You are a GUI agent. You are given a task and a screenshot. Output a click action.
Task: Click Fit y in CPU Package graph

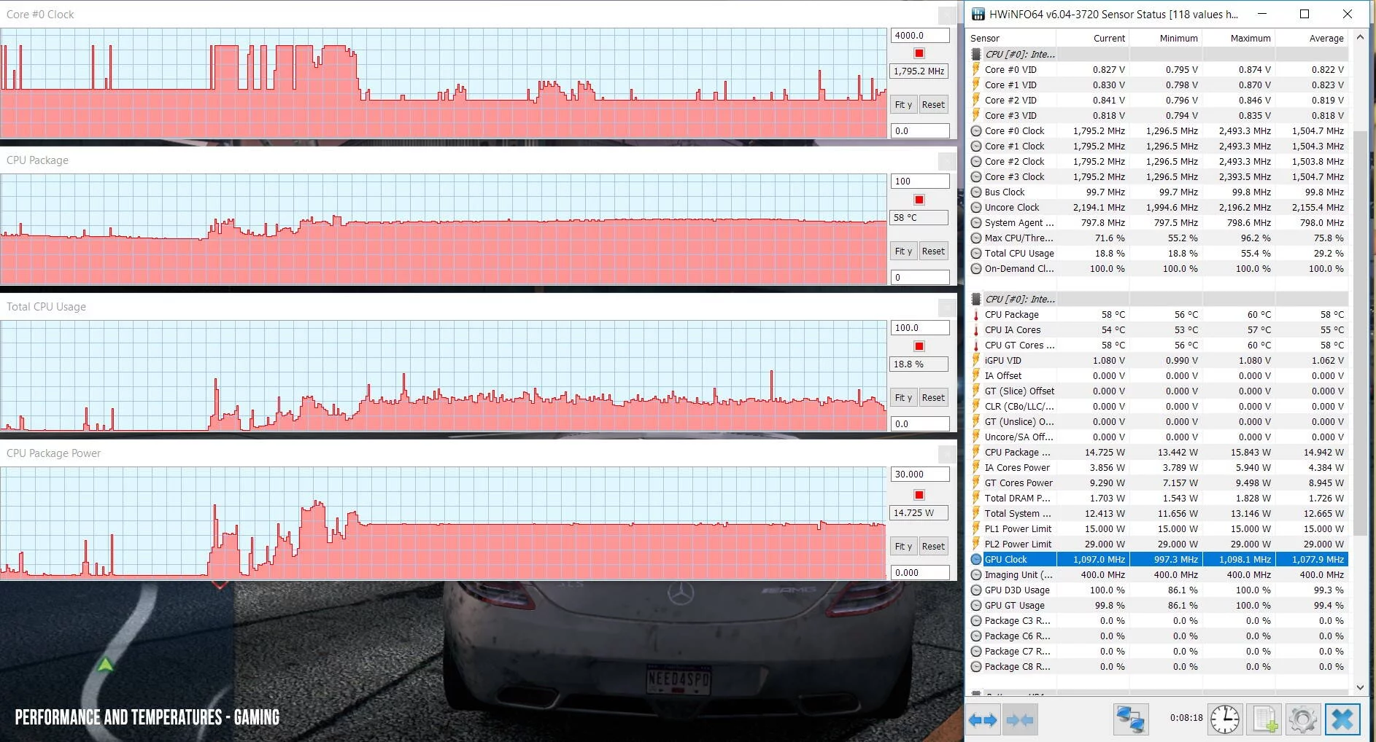point(903,251)
